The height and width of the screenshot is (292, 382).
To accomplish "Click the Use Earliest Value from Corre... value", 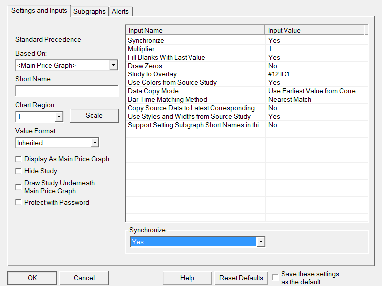I will [x=314, y=91].
